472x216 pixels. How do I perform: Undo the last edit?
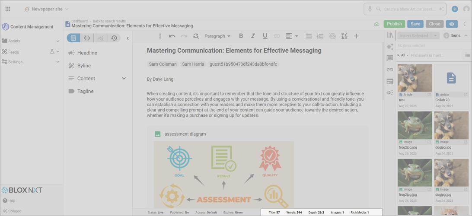pyautogui.click(x=172, y=36)
